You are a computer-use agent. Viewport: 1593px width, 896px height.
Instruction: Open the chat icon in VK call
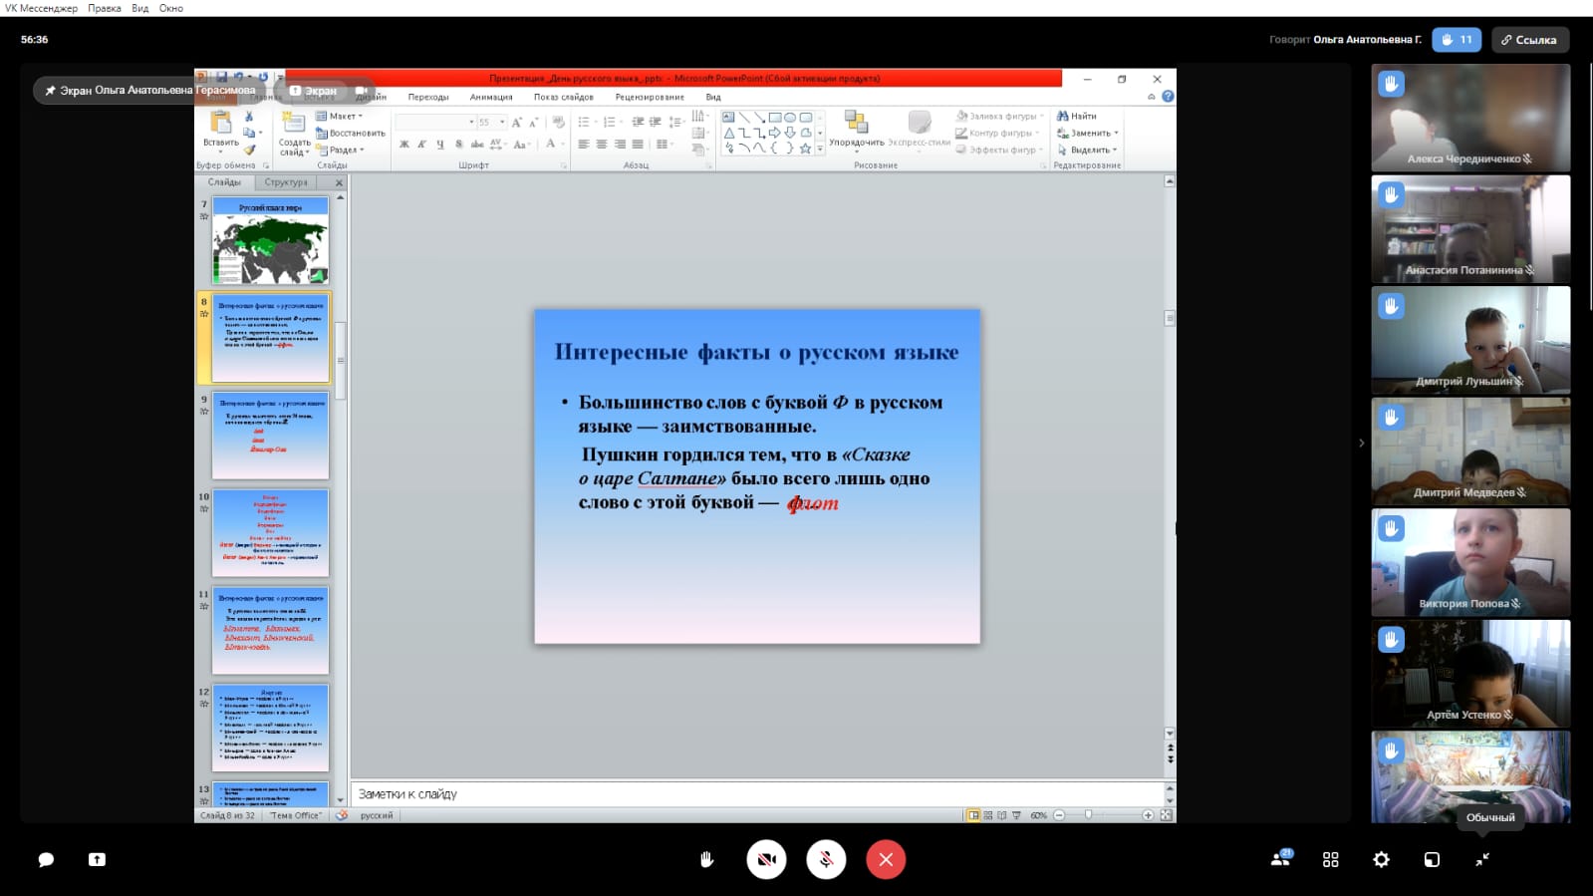[x=46, y=859]
